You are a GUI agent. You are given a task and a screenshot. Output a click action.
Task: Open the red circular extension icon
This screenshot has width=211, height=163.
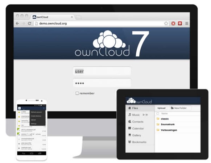click(x=173, y=24)
